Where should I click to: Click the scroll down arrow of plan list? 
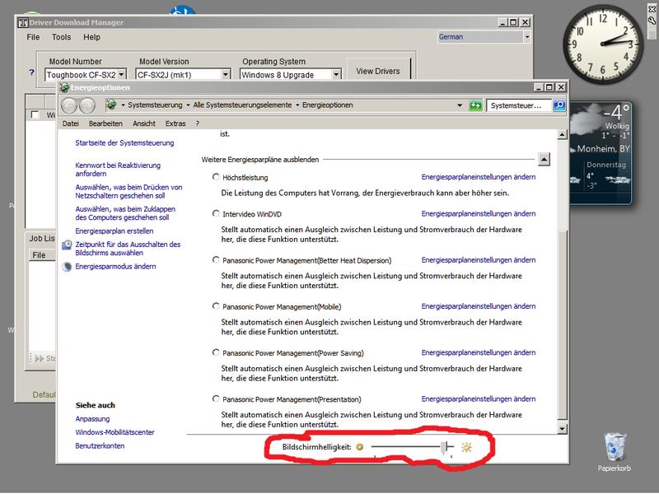coord(562,428)
